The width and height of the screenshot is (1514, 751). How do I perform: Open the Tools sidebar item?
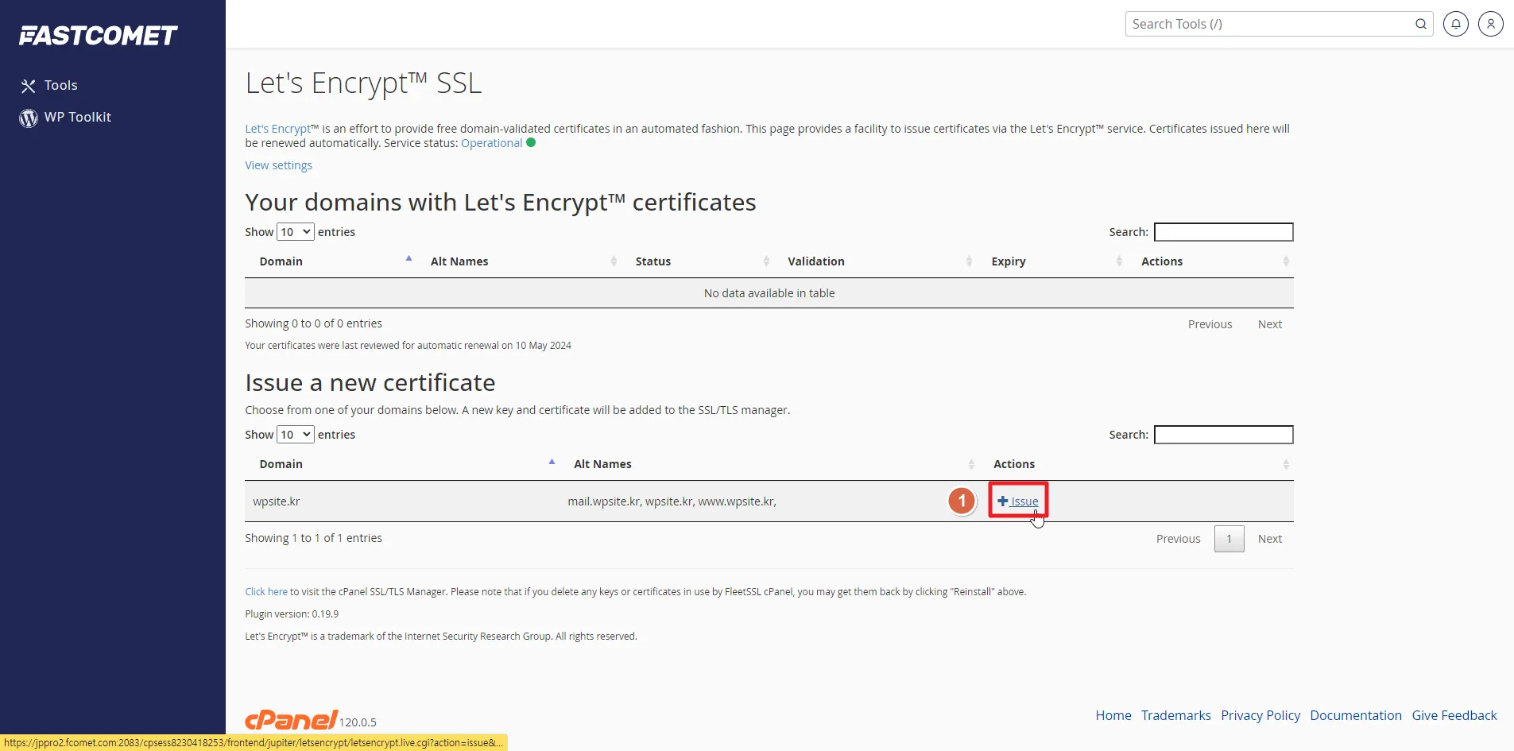click(x=49, y=85)
